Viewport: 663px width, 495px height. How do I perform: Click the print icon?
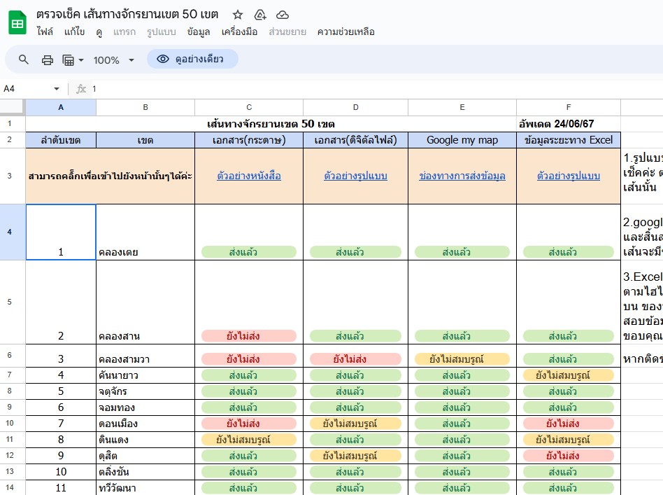point(48,60)
